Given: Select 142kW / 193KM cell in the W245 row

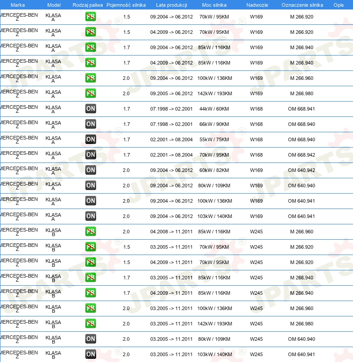Looking at the screenshot, I should click(214, 324).
